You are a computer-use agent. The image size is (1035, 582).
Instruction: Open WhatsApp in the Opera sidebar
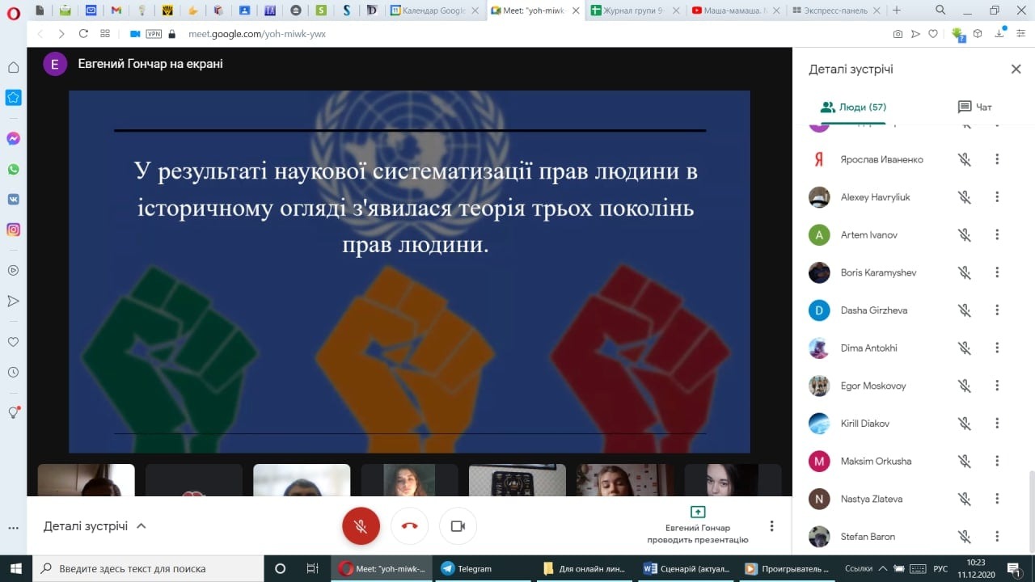[13, 169]
